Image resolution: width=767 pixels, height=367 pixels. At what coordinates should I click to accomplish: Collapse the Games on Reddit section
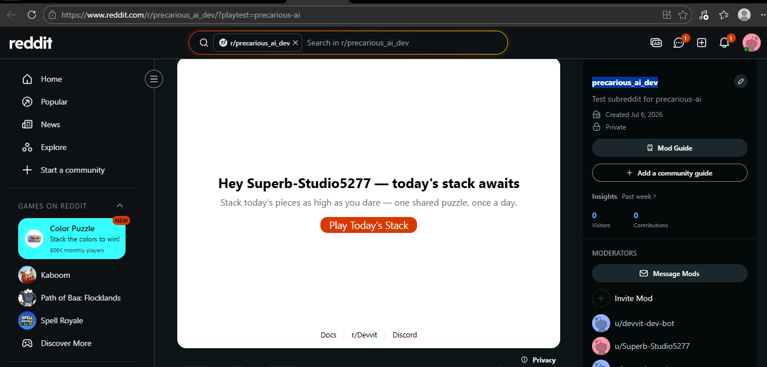(x=120, y=206)
